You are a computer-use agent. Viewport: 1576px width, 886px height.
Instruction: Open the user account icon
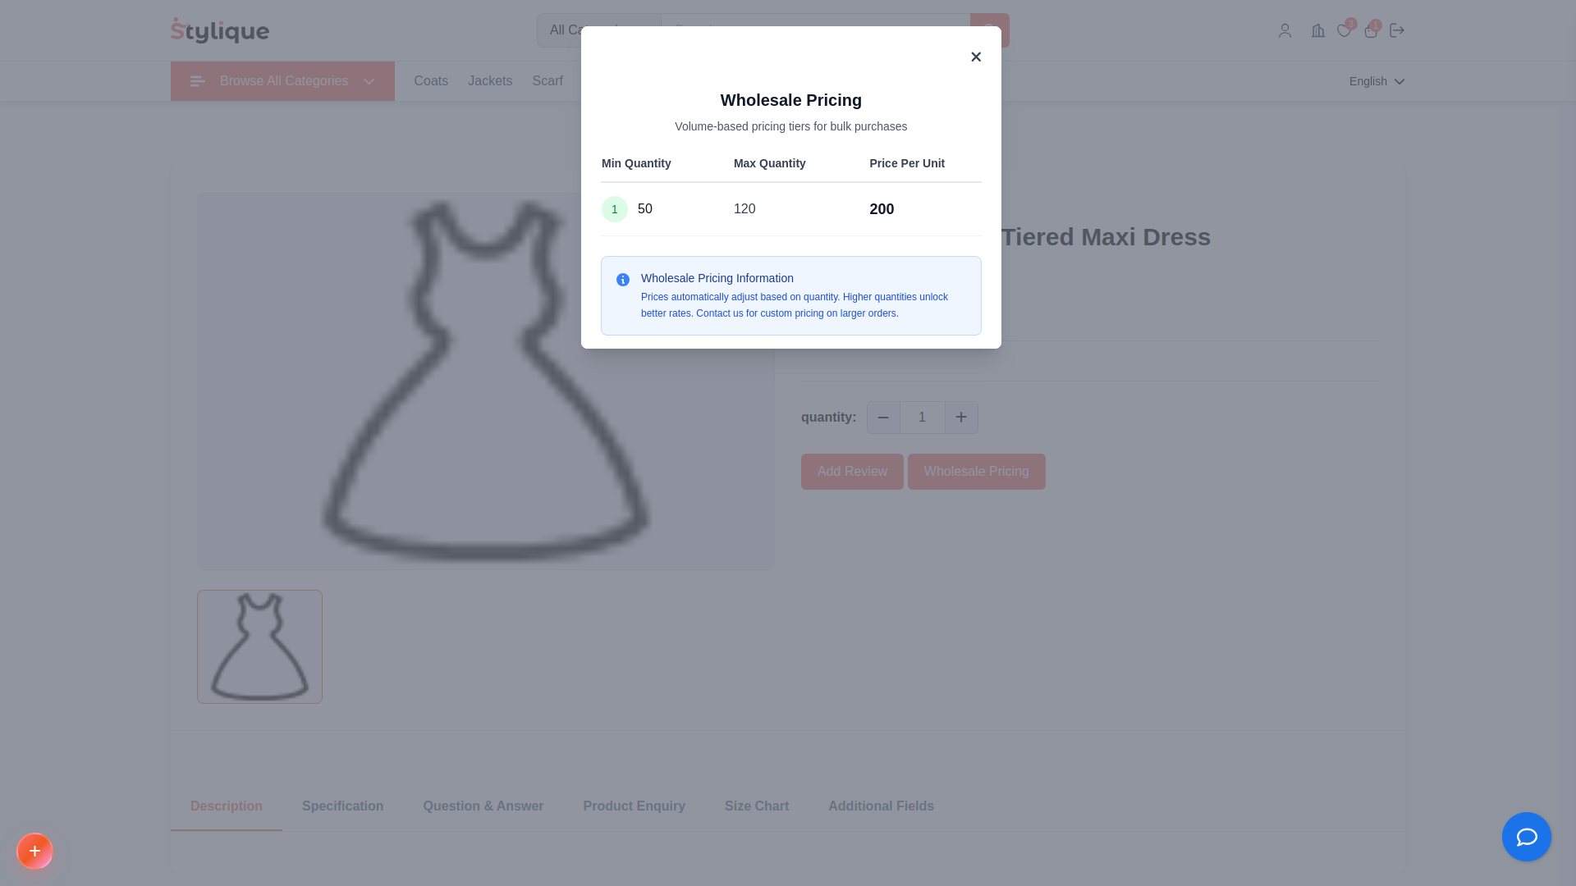coord(1285,30)
